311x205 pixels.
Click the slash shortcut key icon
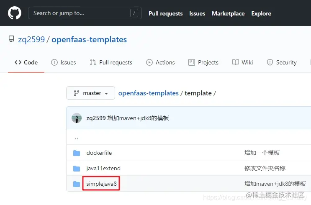coord(134,13)
